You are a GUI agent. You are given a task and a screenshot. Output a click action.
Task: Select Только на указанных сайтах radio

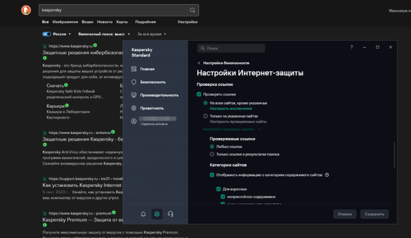coord(206,116)
